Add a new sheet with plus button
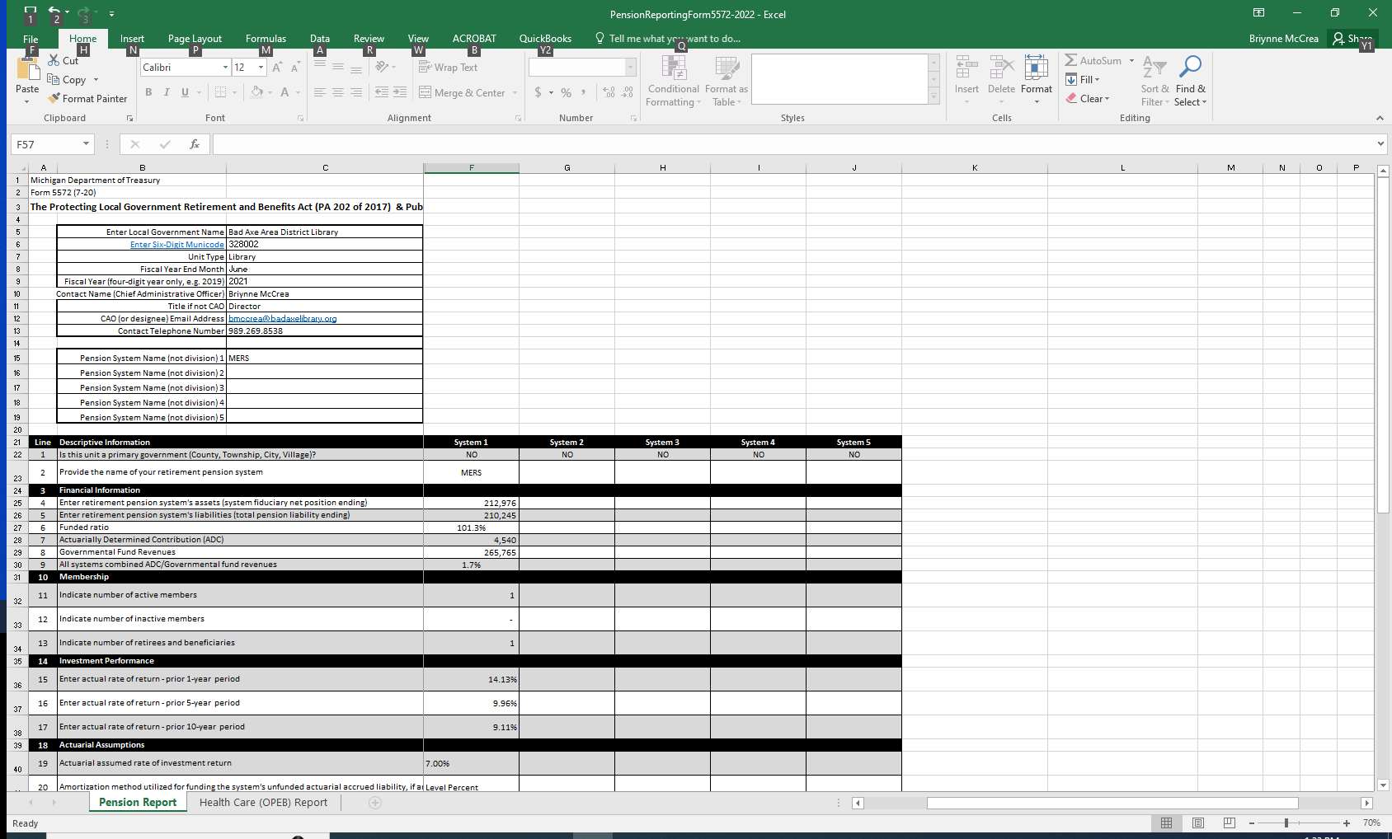 [x=375, y=802]
